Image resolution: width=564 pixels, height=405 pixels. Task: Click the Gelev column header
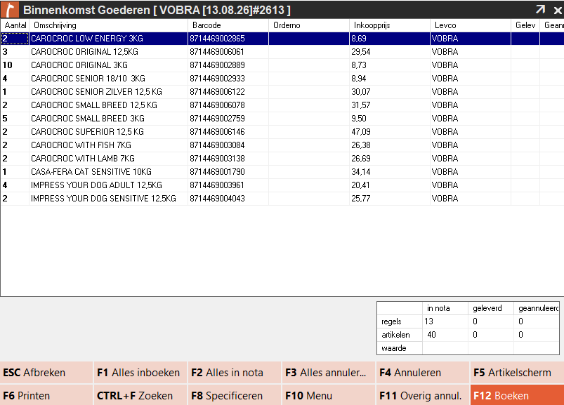pos(525,25)
